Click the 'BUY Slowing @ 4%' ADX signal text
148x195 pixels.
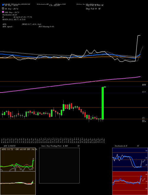point(46,27)
